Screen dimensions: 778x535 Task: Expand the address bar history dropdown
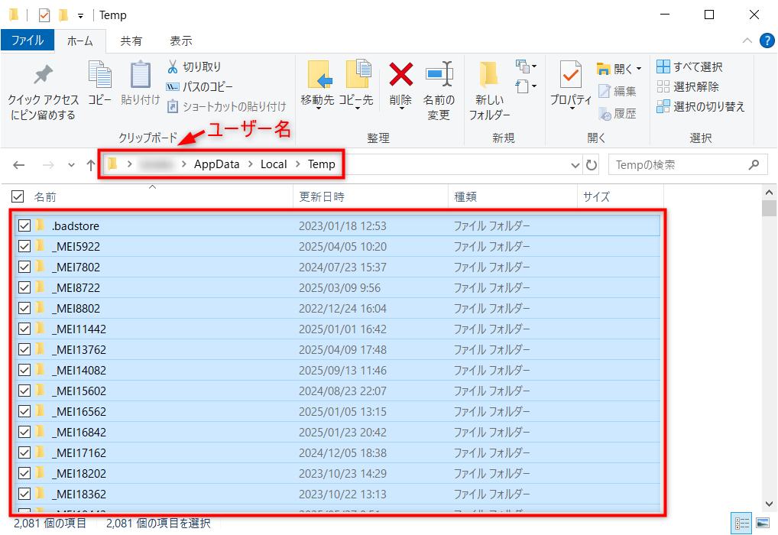click(x=575, y=165)
